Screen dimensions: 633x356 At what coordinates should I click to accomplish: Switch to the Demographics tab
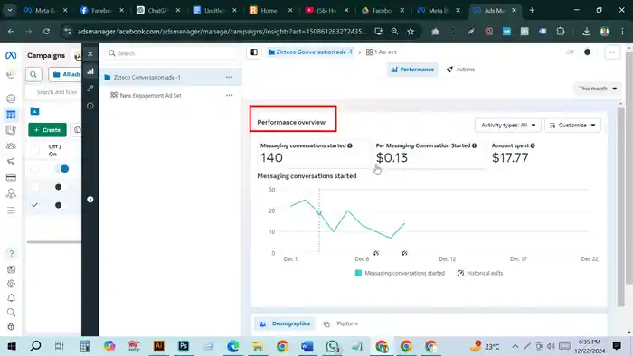(x=285, y=323)
